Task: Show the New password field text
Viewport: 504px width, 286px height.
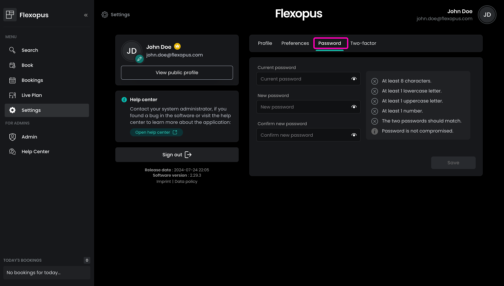Action: pyautogui.click(x=354, y=107)
